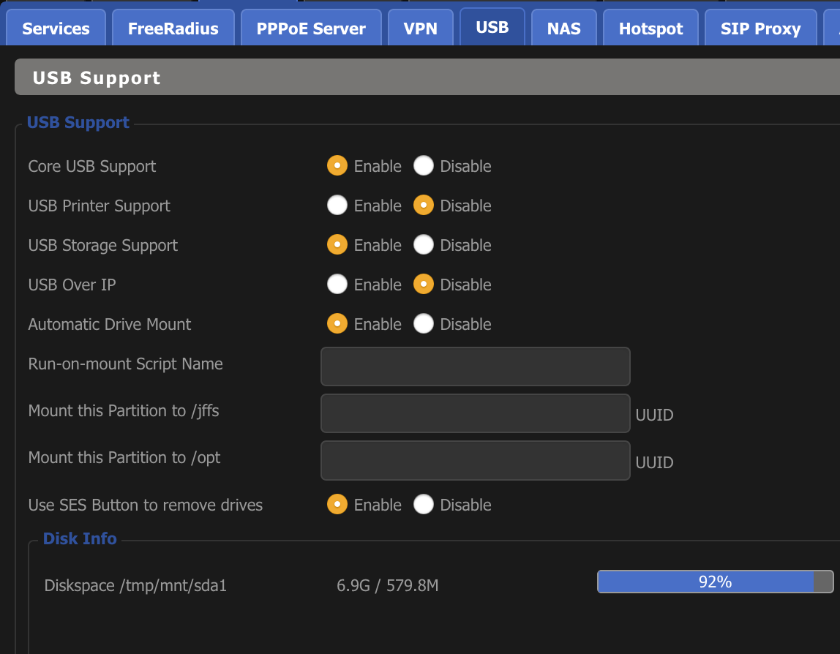
Task: Enable USB Printer Support
Action: click(x=337, y=206)
